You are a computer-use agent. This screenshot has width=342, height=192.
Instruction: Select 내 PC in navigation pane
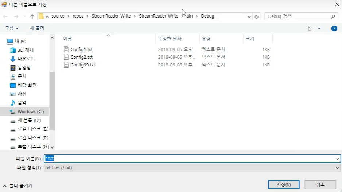(x=20, y=41)
